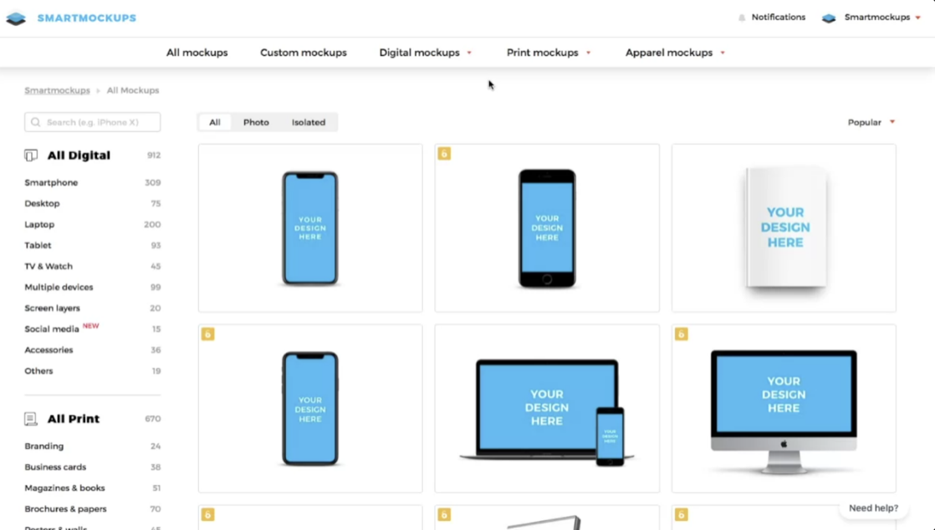Click the lock badge on second-row iPhone X mockup

tap(207, 334)
